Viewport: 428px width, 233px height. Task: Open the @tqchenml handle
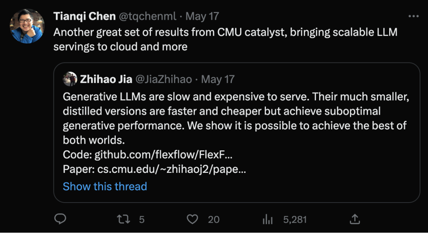coord(147,16)
